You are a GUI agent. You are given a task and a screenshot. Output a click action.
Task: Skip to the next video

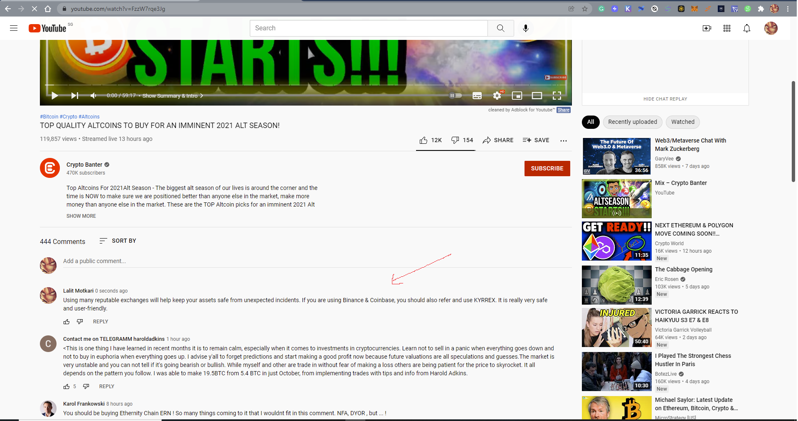click(75, 96)
